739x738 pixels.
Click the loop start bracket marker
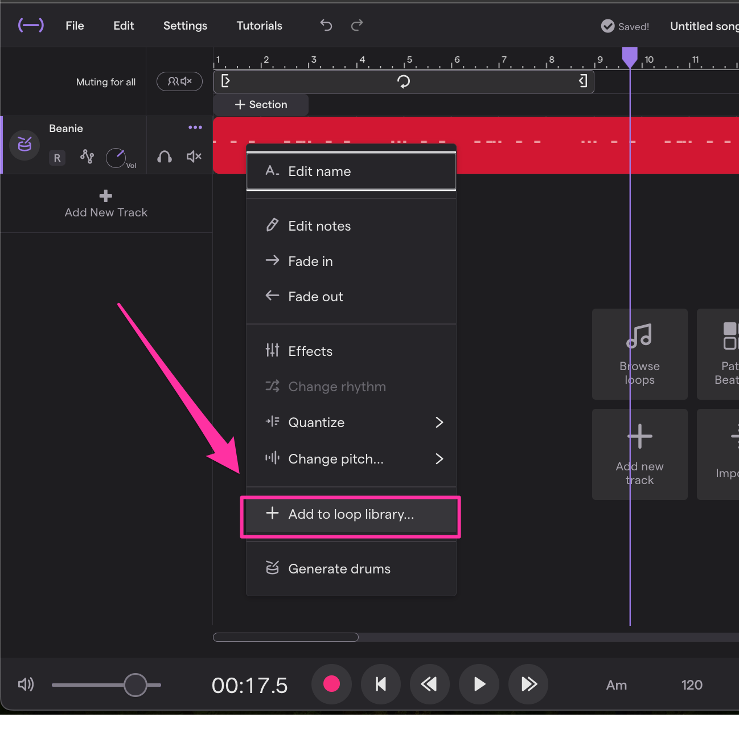(225, 81)
